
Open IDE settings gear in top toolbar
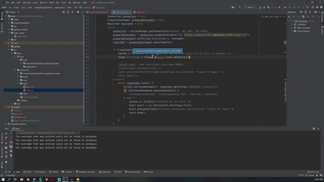(x=317, y=7)
